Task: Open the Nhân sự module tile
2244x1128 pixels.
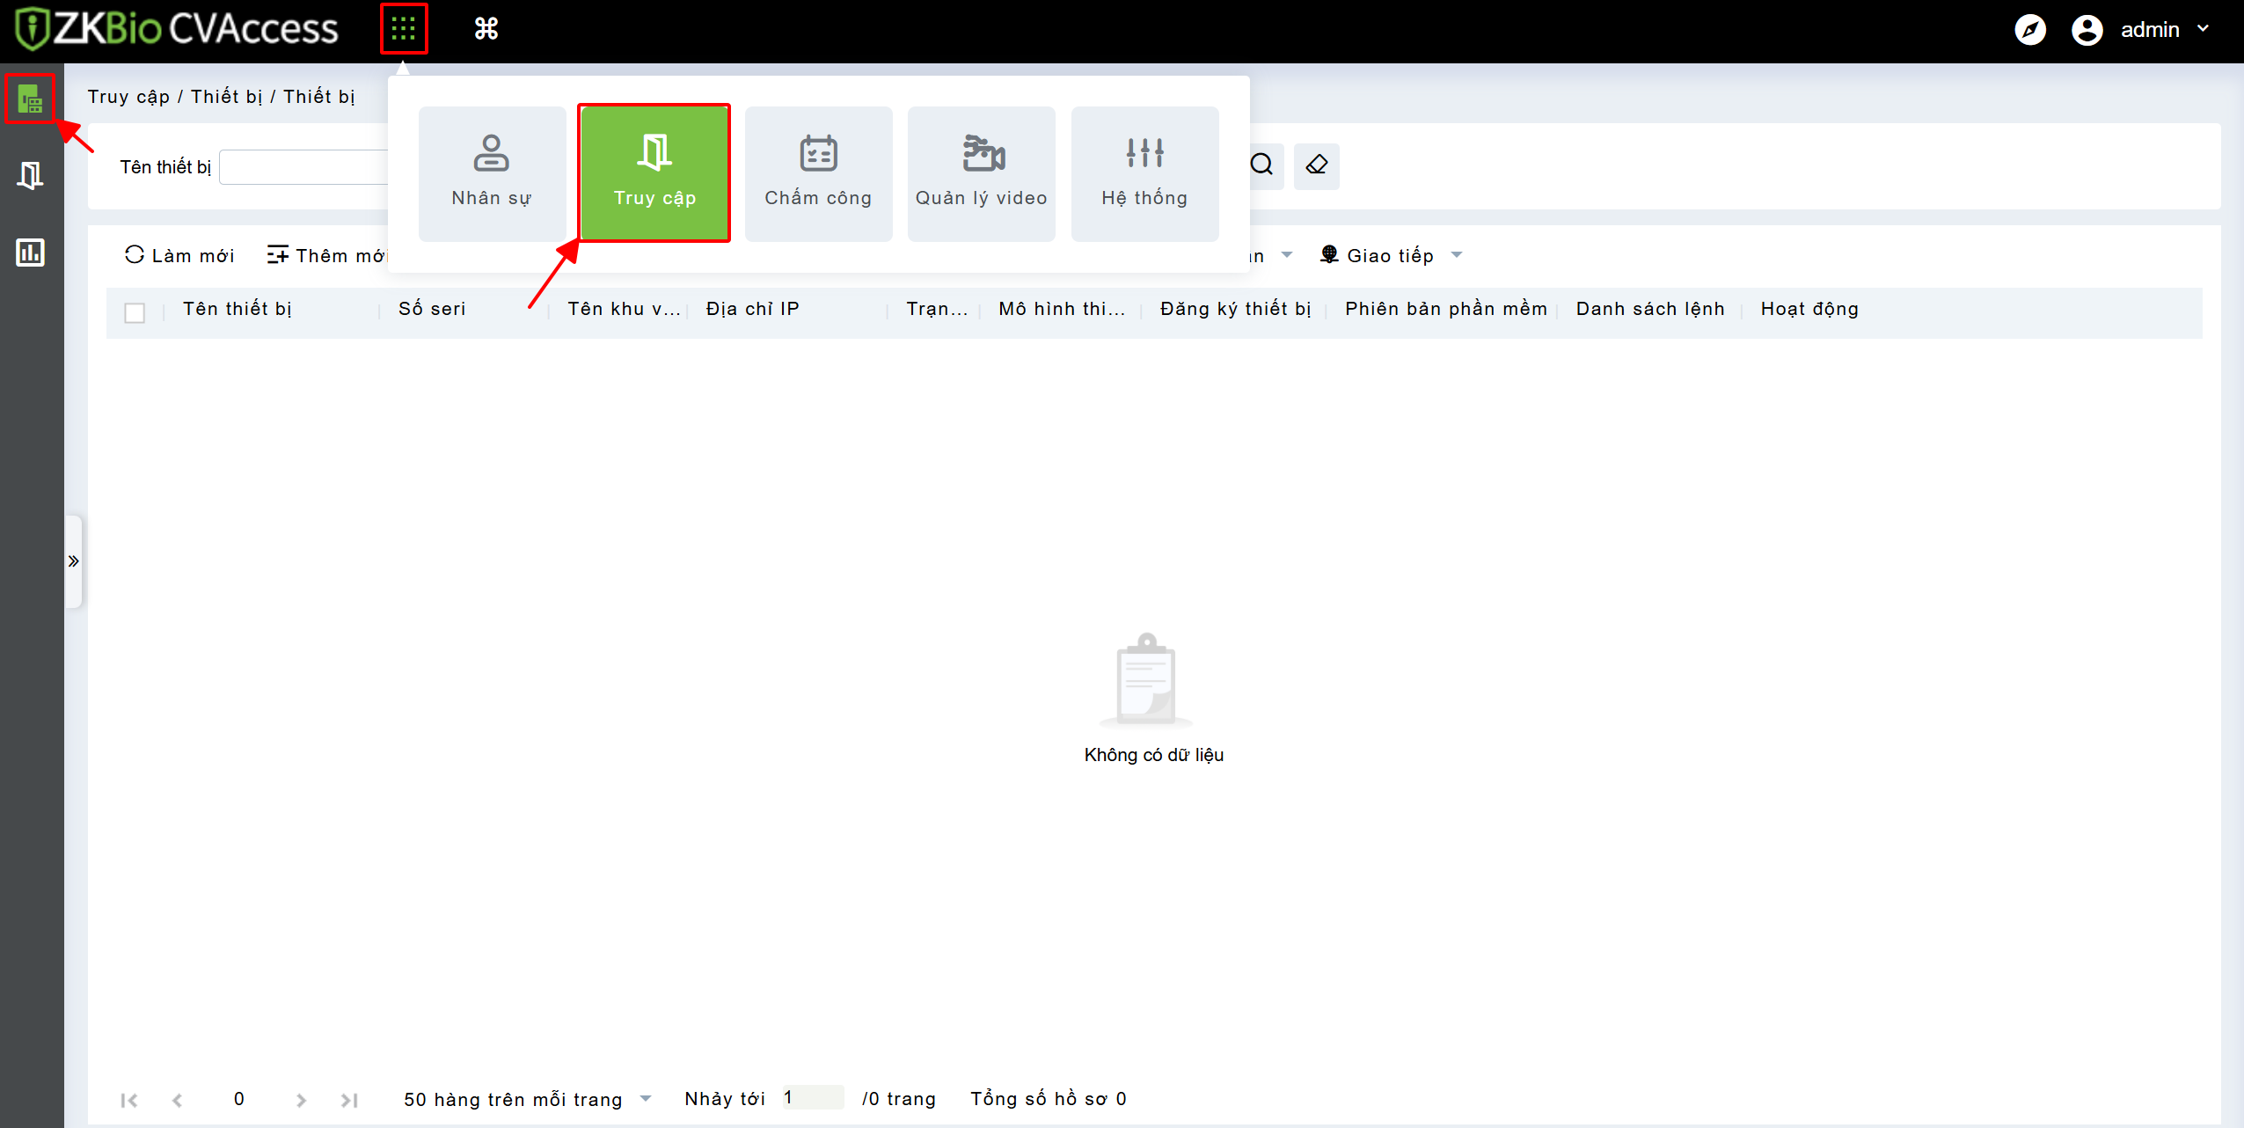Action: coord(492,173)
